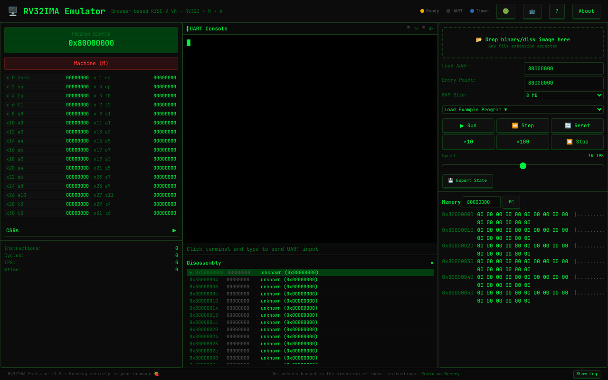Click the UART Console panel title

coord(209,29)
